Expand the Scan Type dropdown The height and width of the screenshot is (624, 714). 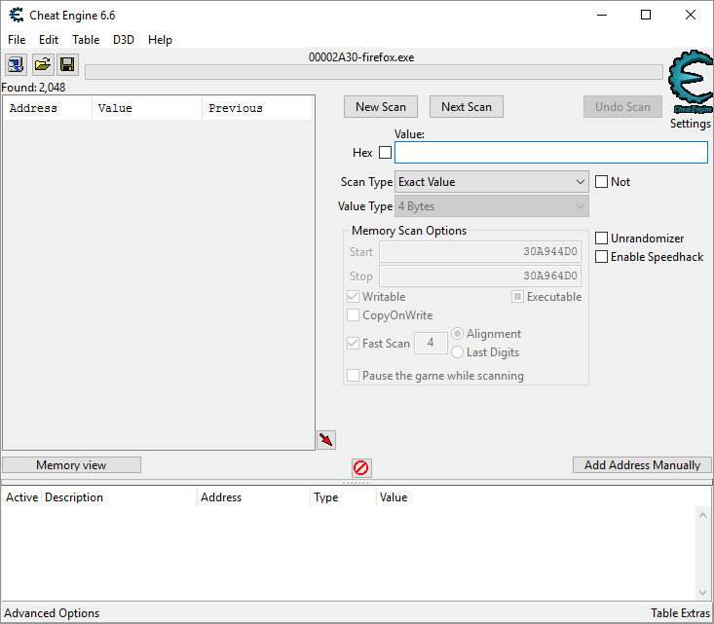[x=491, y=182]
